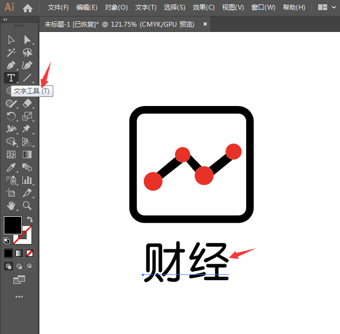Screen dimensions: 340x334
Task: Select the Magic Wand tool
Action: coord(11,52)
